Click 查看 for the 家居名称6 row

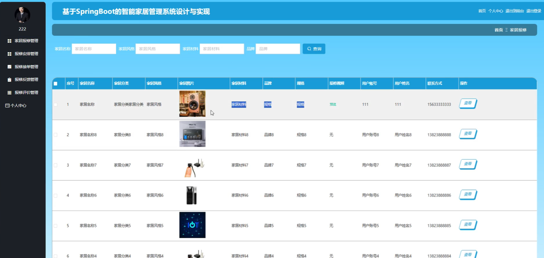coord(468,195)
